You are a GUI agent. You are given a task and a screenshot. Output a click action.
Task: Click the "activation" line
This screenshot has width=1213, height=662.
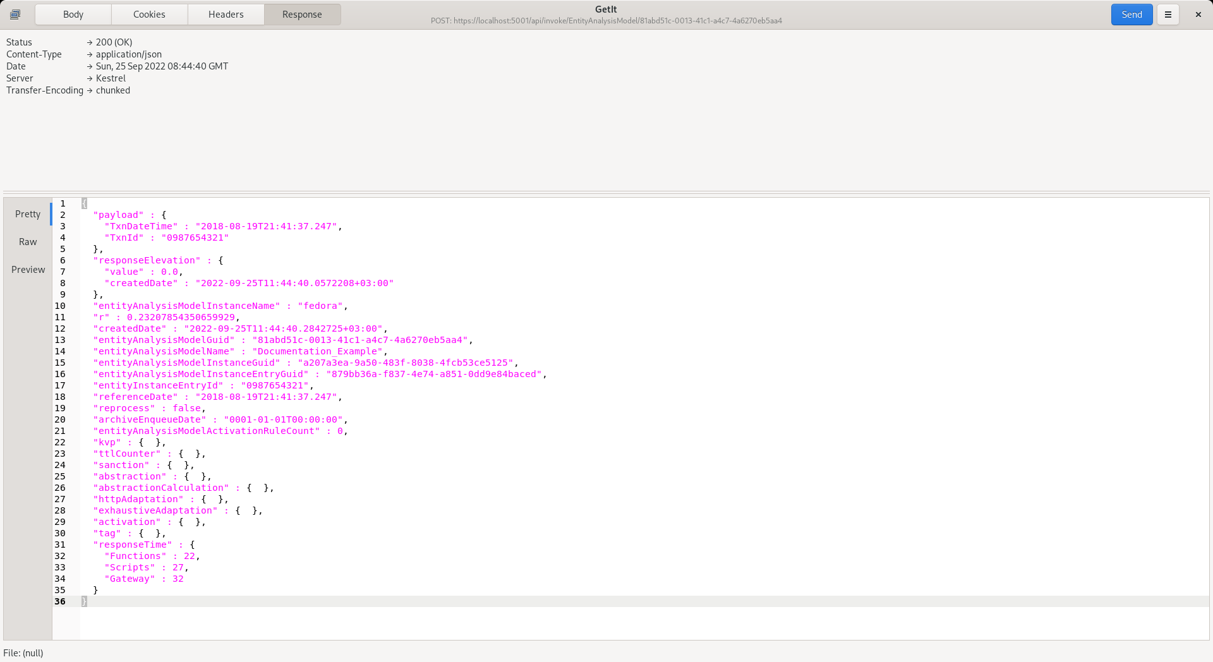click(149, 522)
